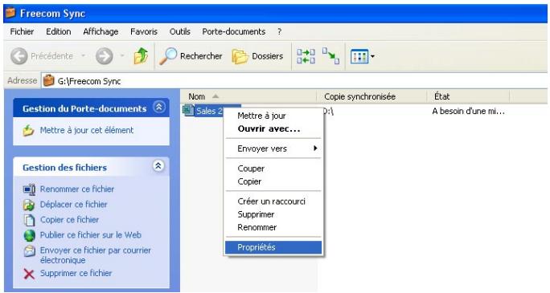
Task: Go up one folder level
Action: 141,56
